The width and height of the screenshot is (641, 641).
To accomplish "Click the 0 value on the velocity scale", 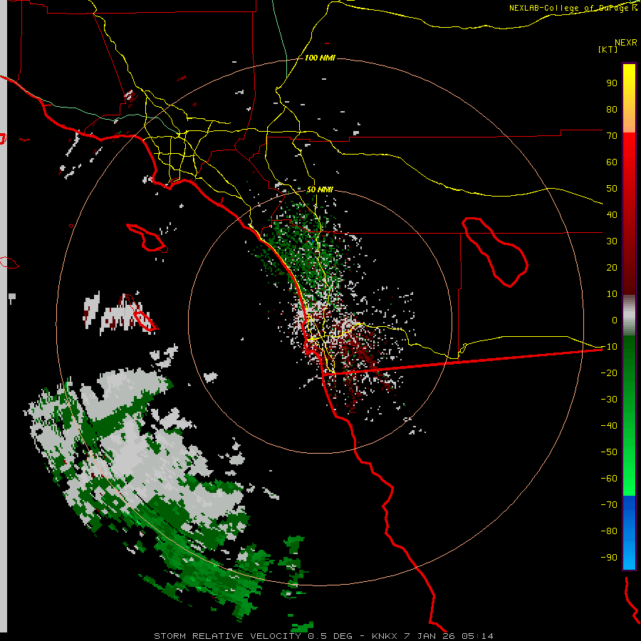I will click(615, 320).
